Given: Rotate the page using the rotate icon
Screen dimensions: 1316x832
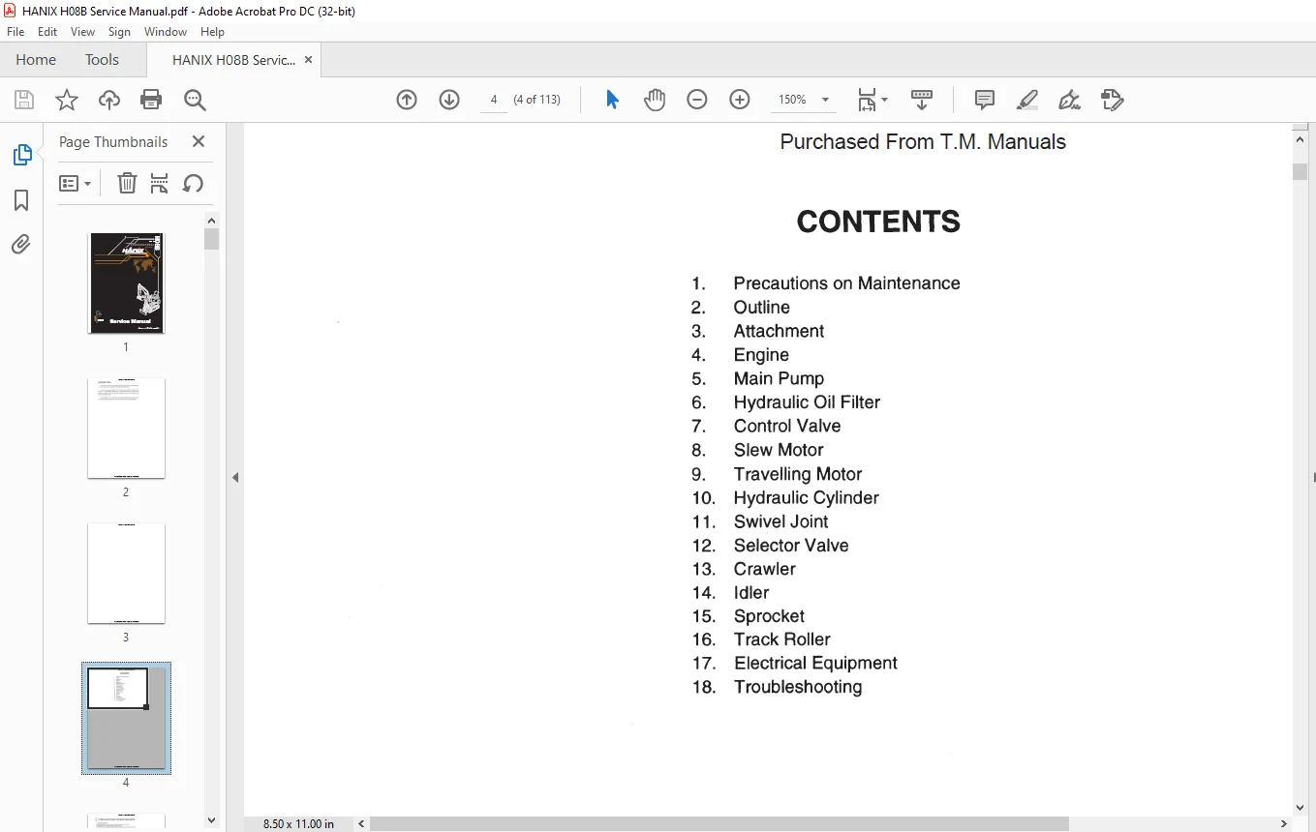Looking at the screenshot, I should [193, 183].
